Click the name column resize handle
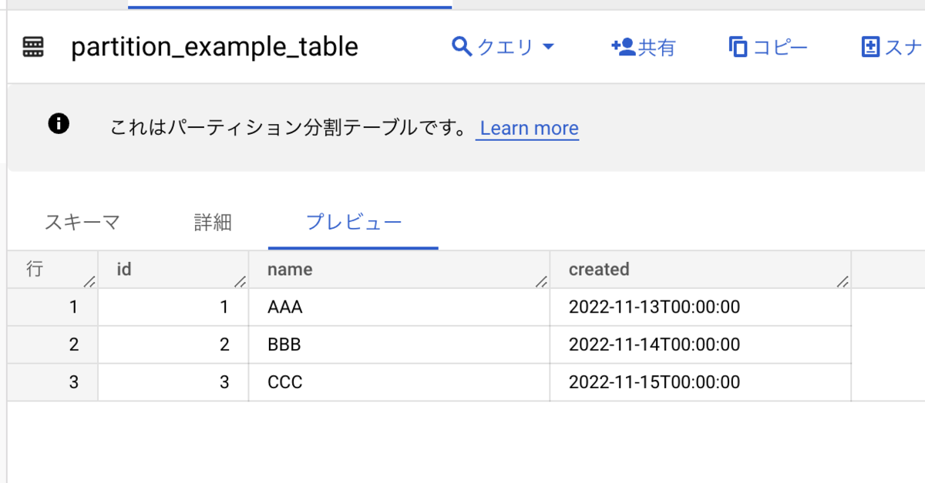The image size is (925, 483). tap(542, 282)
